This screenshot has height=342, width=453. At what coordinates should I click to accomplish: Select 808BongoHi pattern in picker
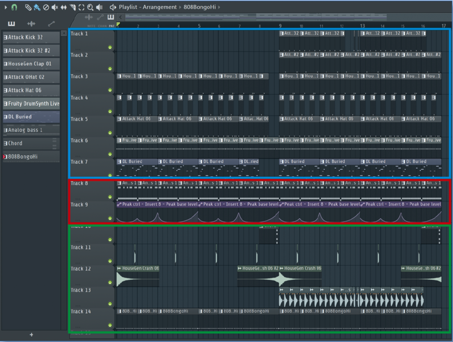pyautogui.click(x=31, y=157)
